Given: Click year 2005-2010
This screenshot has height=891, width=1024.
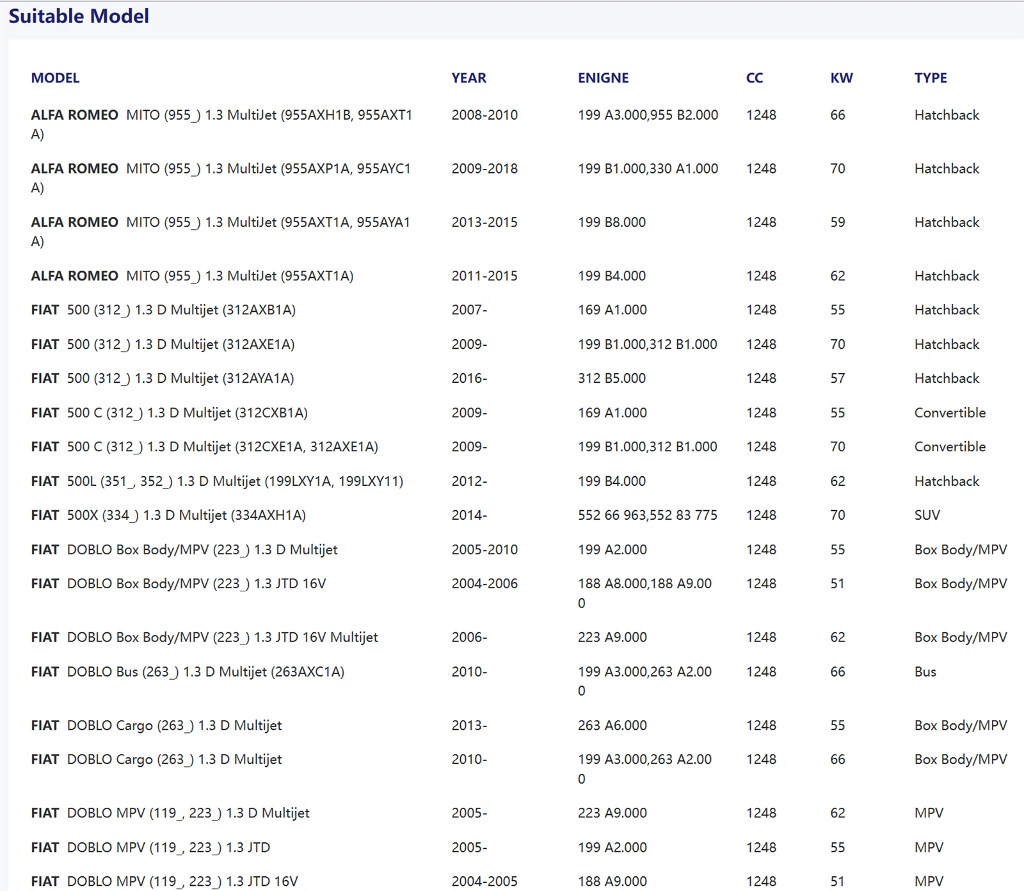Looking at the screenshot, I should point(484,550).
